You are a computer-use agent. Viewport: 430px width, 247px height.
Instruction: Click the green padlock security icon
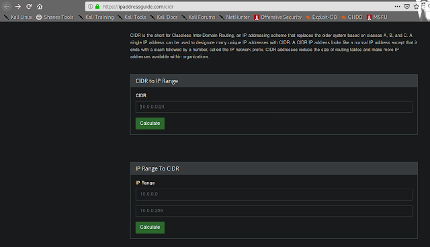(x=97, y=6)
